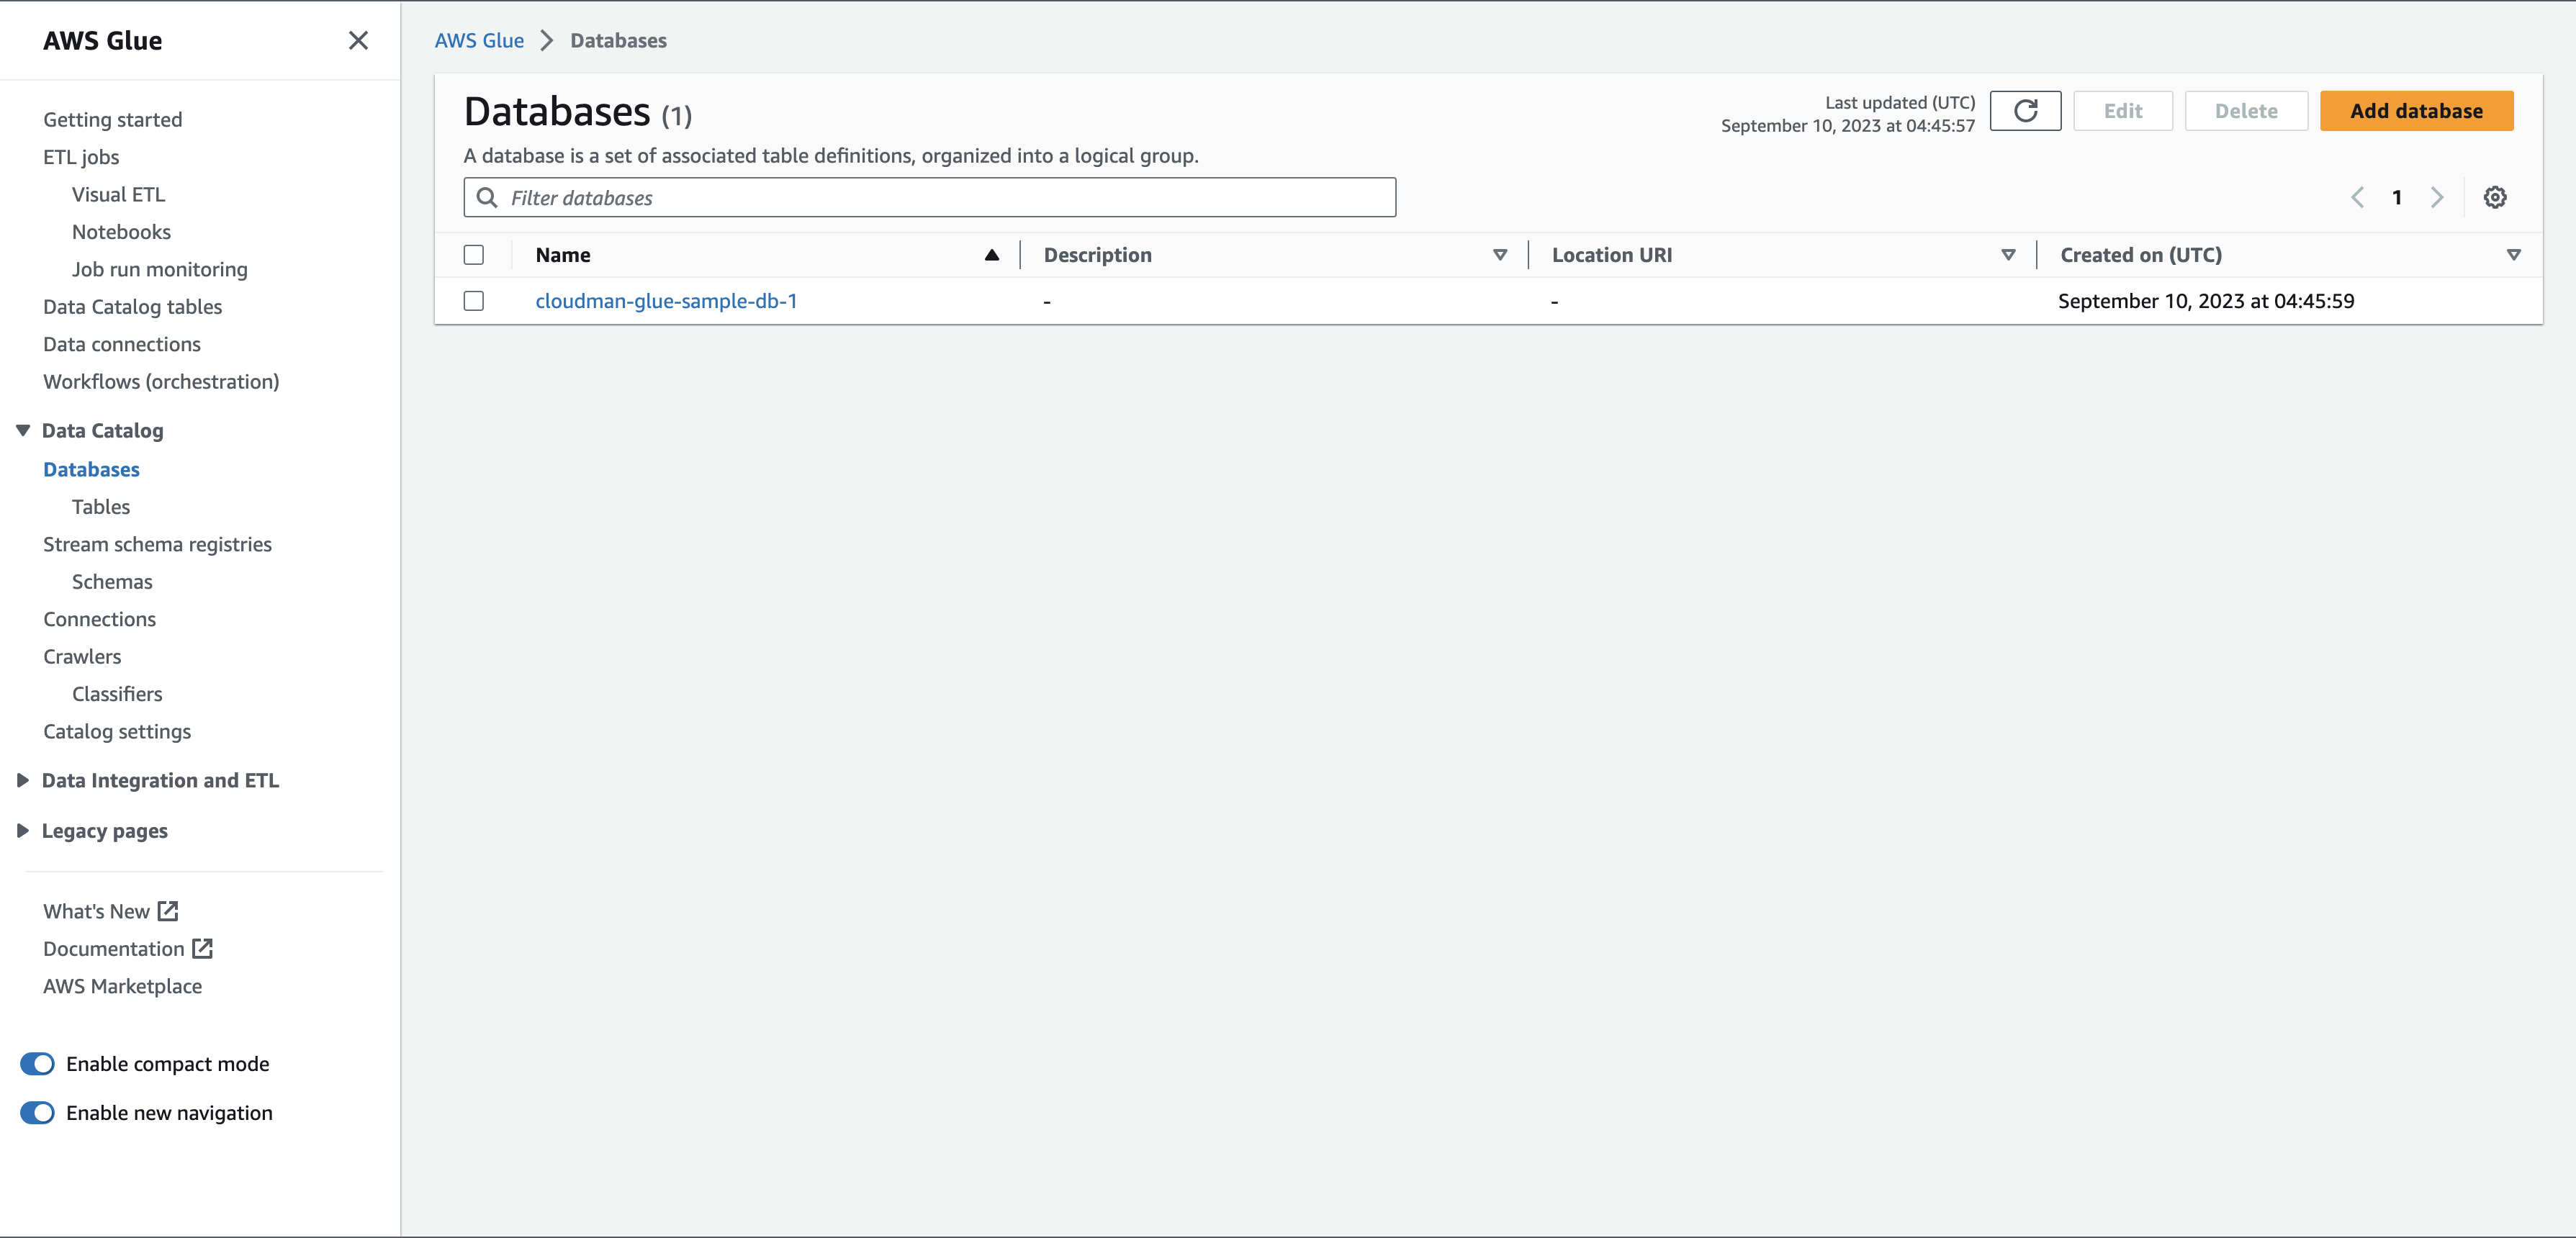Toggle Enable new navigation switch

point(38,1113)
